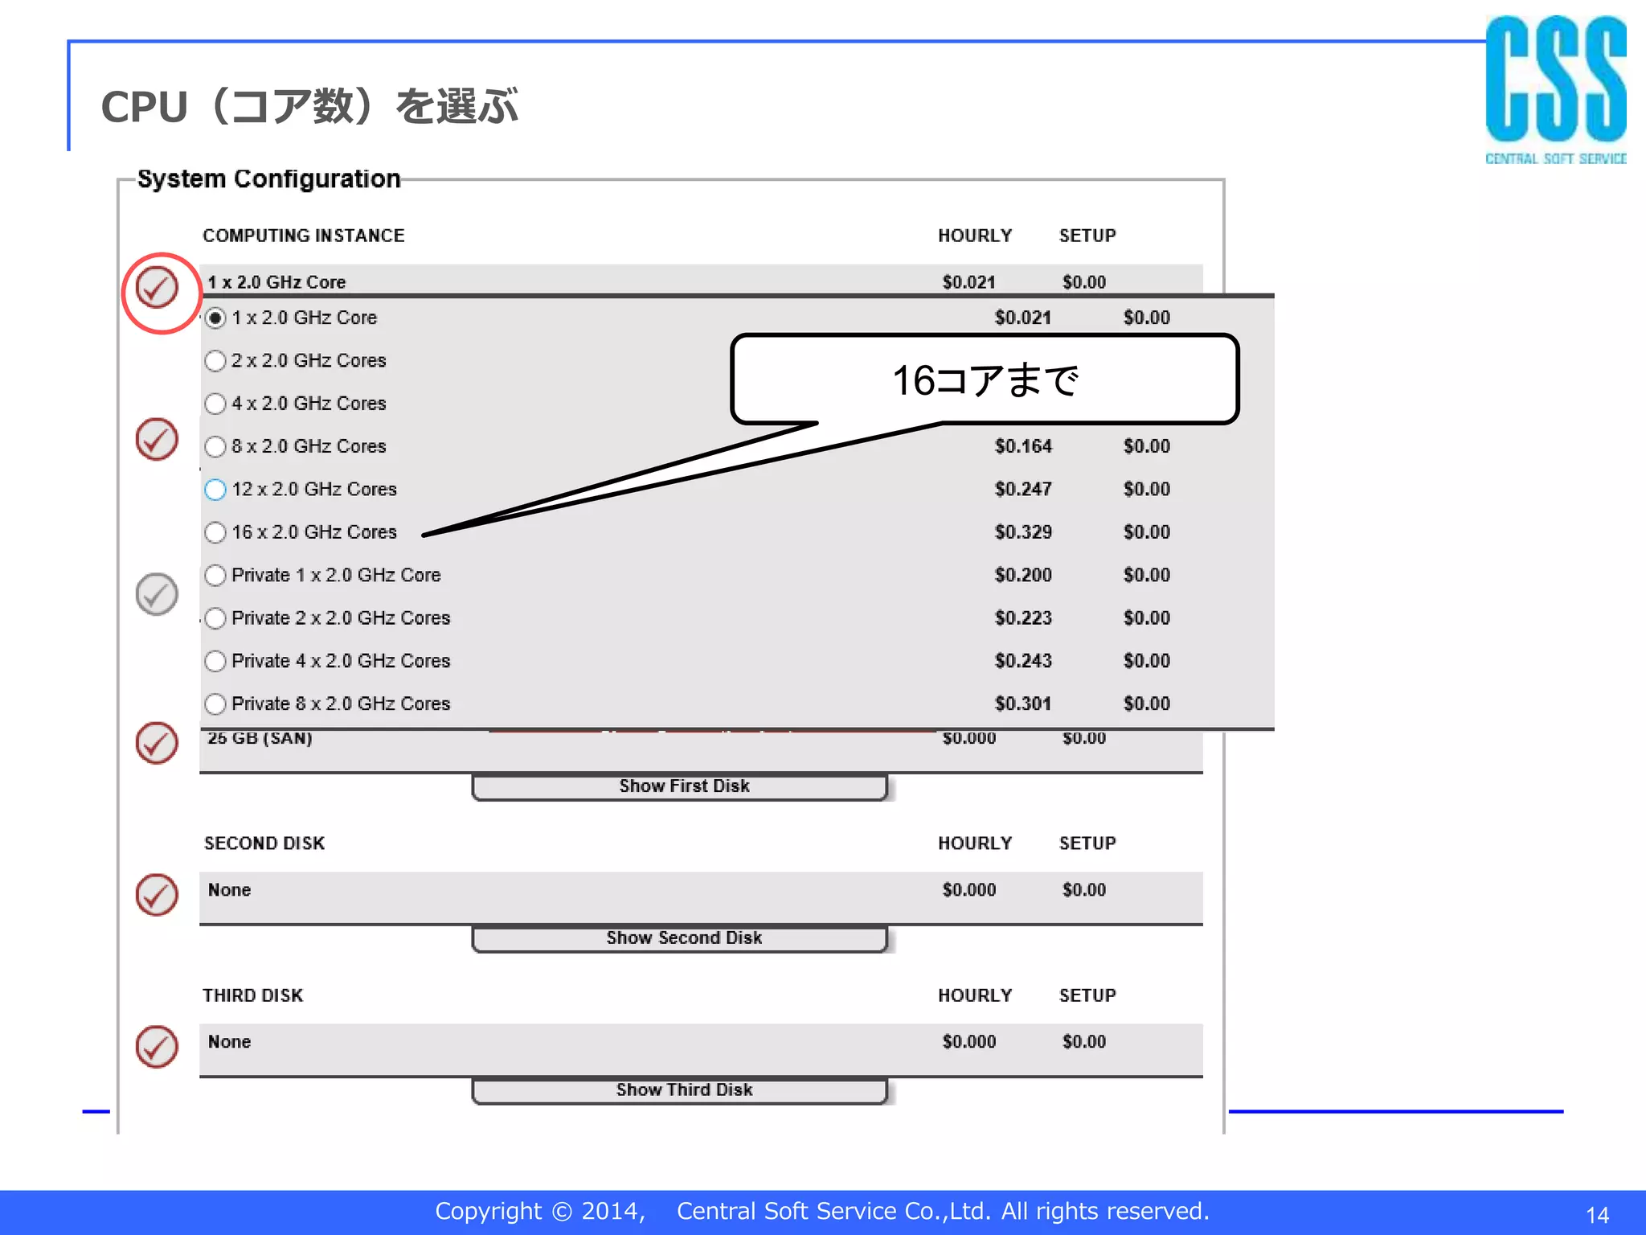Click the COMPUTING INSTANCE section heading

pyautogui.click(x=304, y=236)
